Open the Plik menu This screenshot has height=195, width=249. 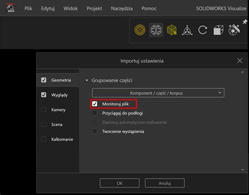click(x=28, y=8)
